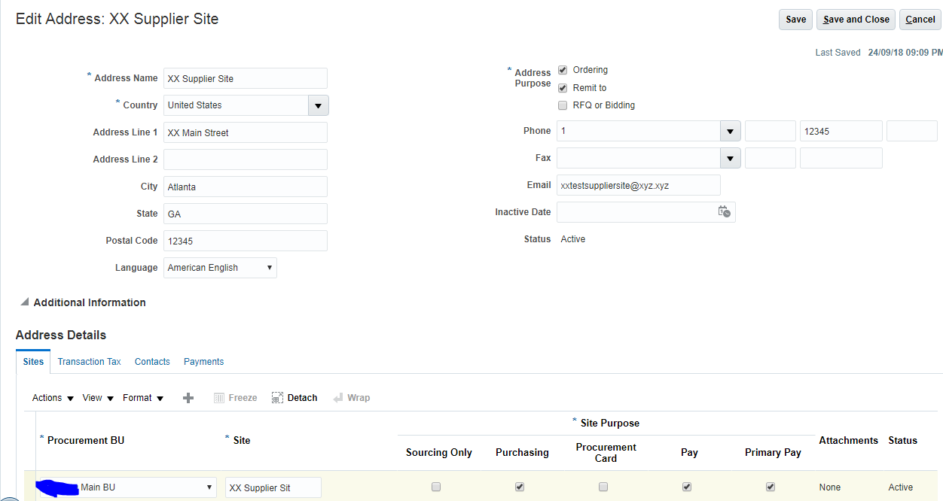The image size is (943, 501).
Task: Freeze columns in the Sites table
Action: tap(235, 397)
